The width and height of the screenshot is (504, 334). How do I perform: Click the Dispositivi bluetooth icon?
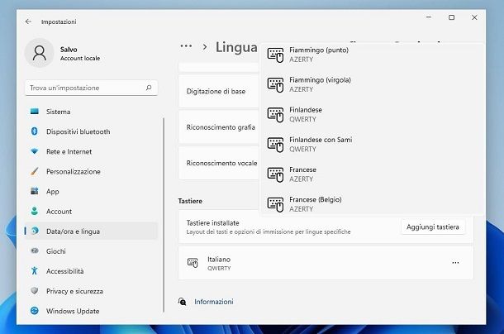click(x=35, y=131)
